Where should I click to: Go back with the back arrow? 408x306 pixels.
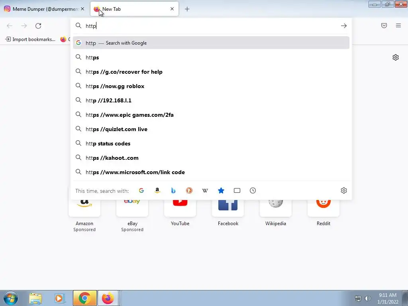point(10,26)
